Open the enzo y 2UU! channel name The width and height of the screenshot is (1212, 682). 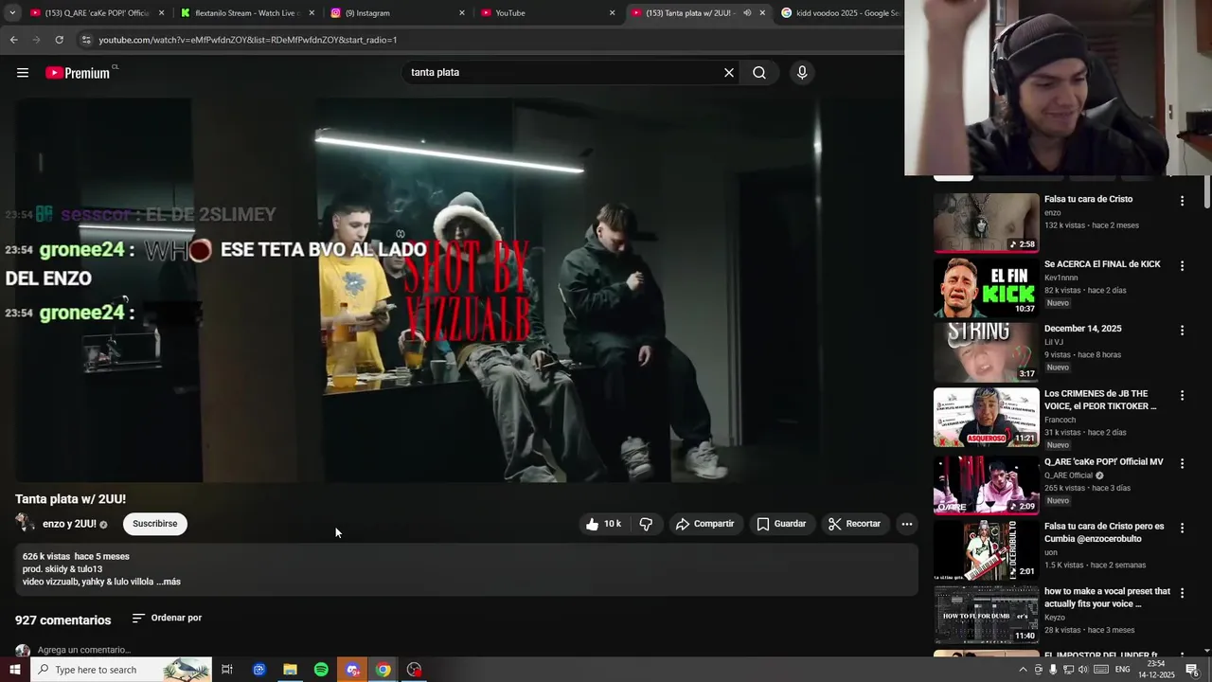pos(69,524)
